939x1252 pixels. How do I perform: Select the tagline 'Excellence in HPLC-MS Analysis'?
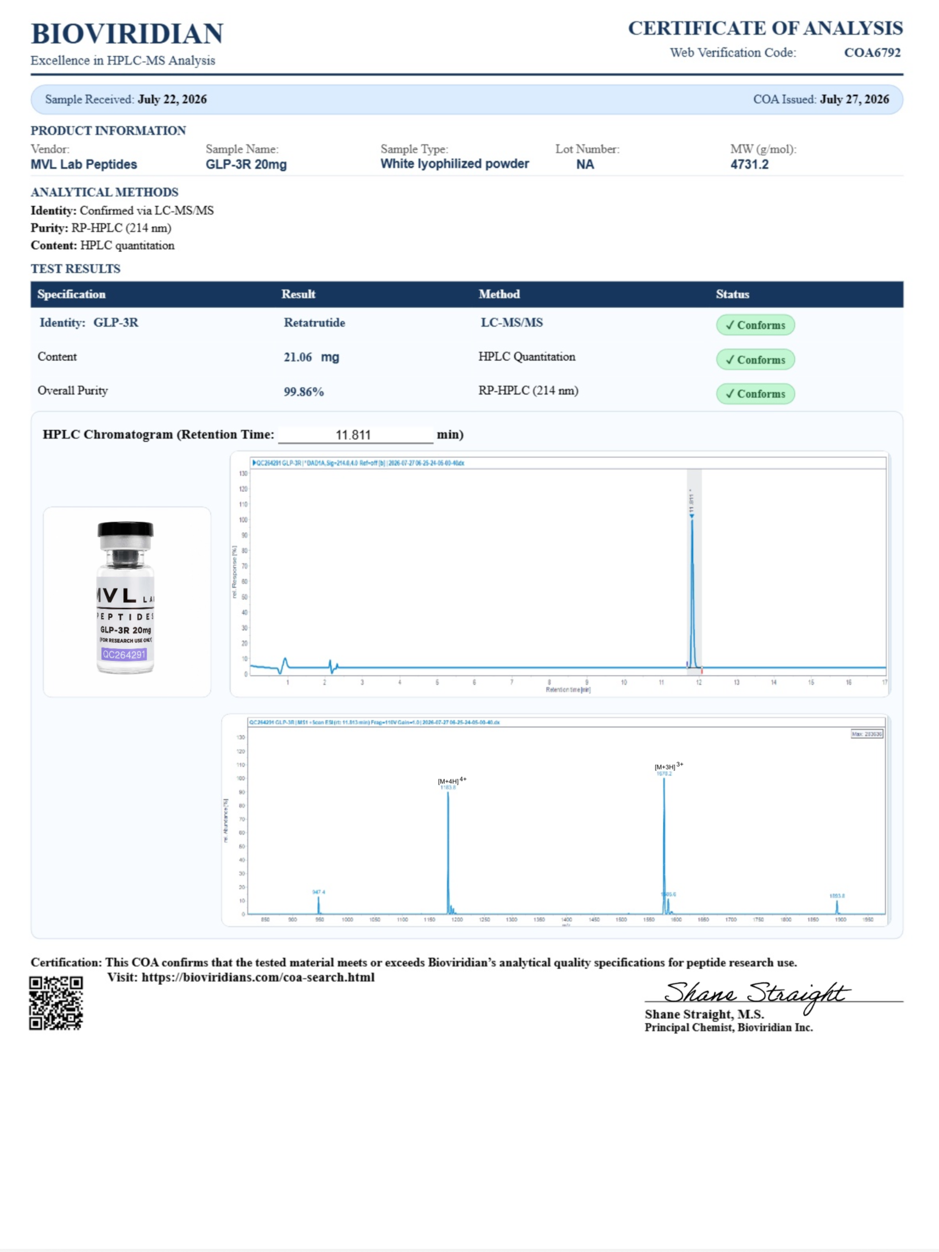pos(123,61)
